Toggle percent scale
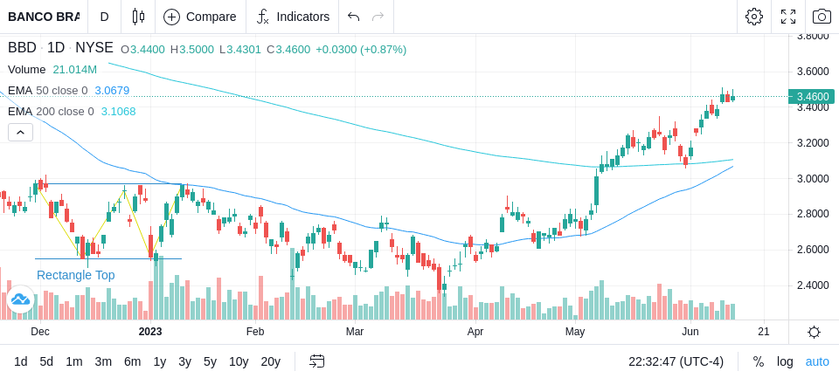 pos(759,362)
